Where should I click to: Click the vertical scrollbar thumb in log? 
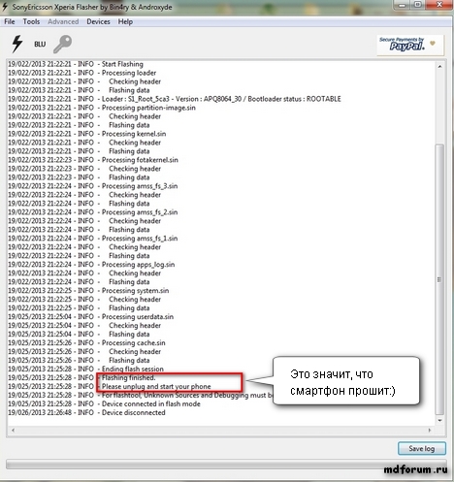(x=439, y=279)
